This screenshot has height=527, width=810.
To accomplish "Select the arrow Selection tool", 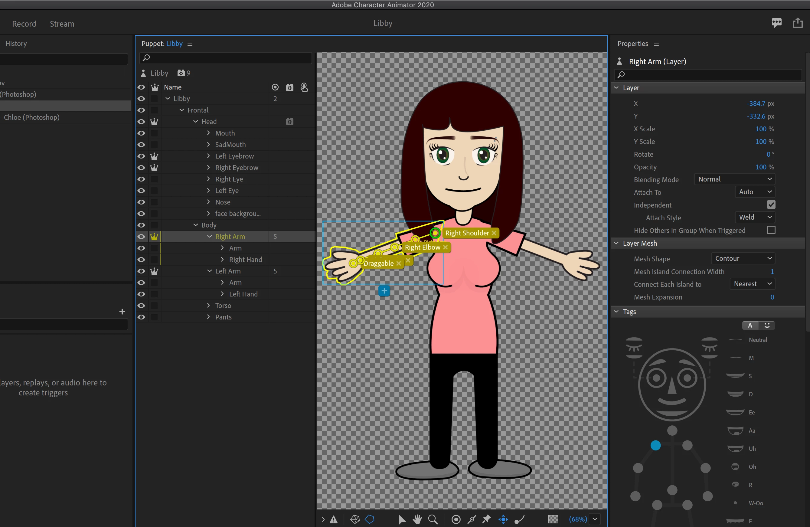I will [x=402, y=519].
